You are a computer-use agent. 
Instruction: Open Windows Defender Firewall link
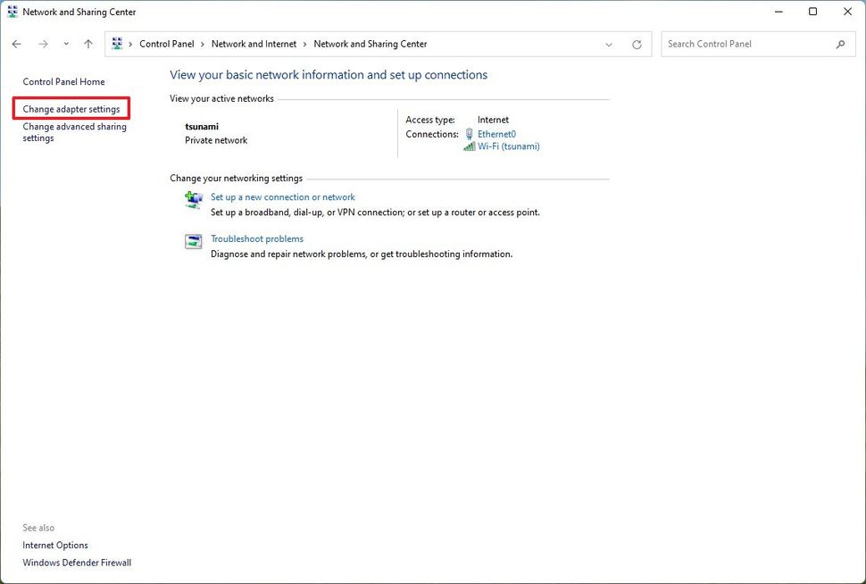(x=76, y=563)
